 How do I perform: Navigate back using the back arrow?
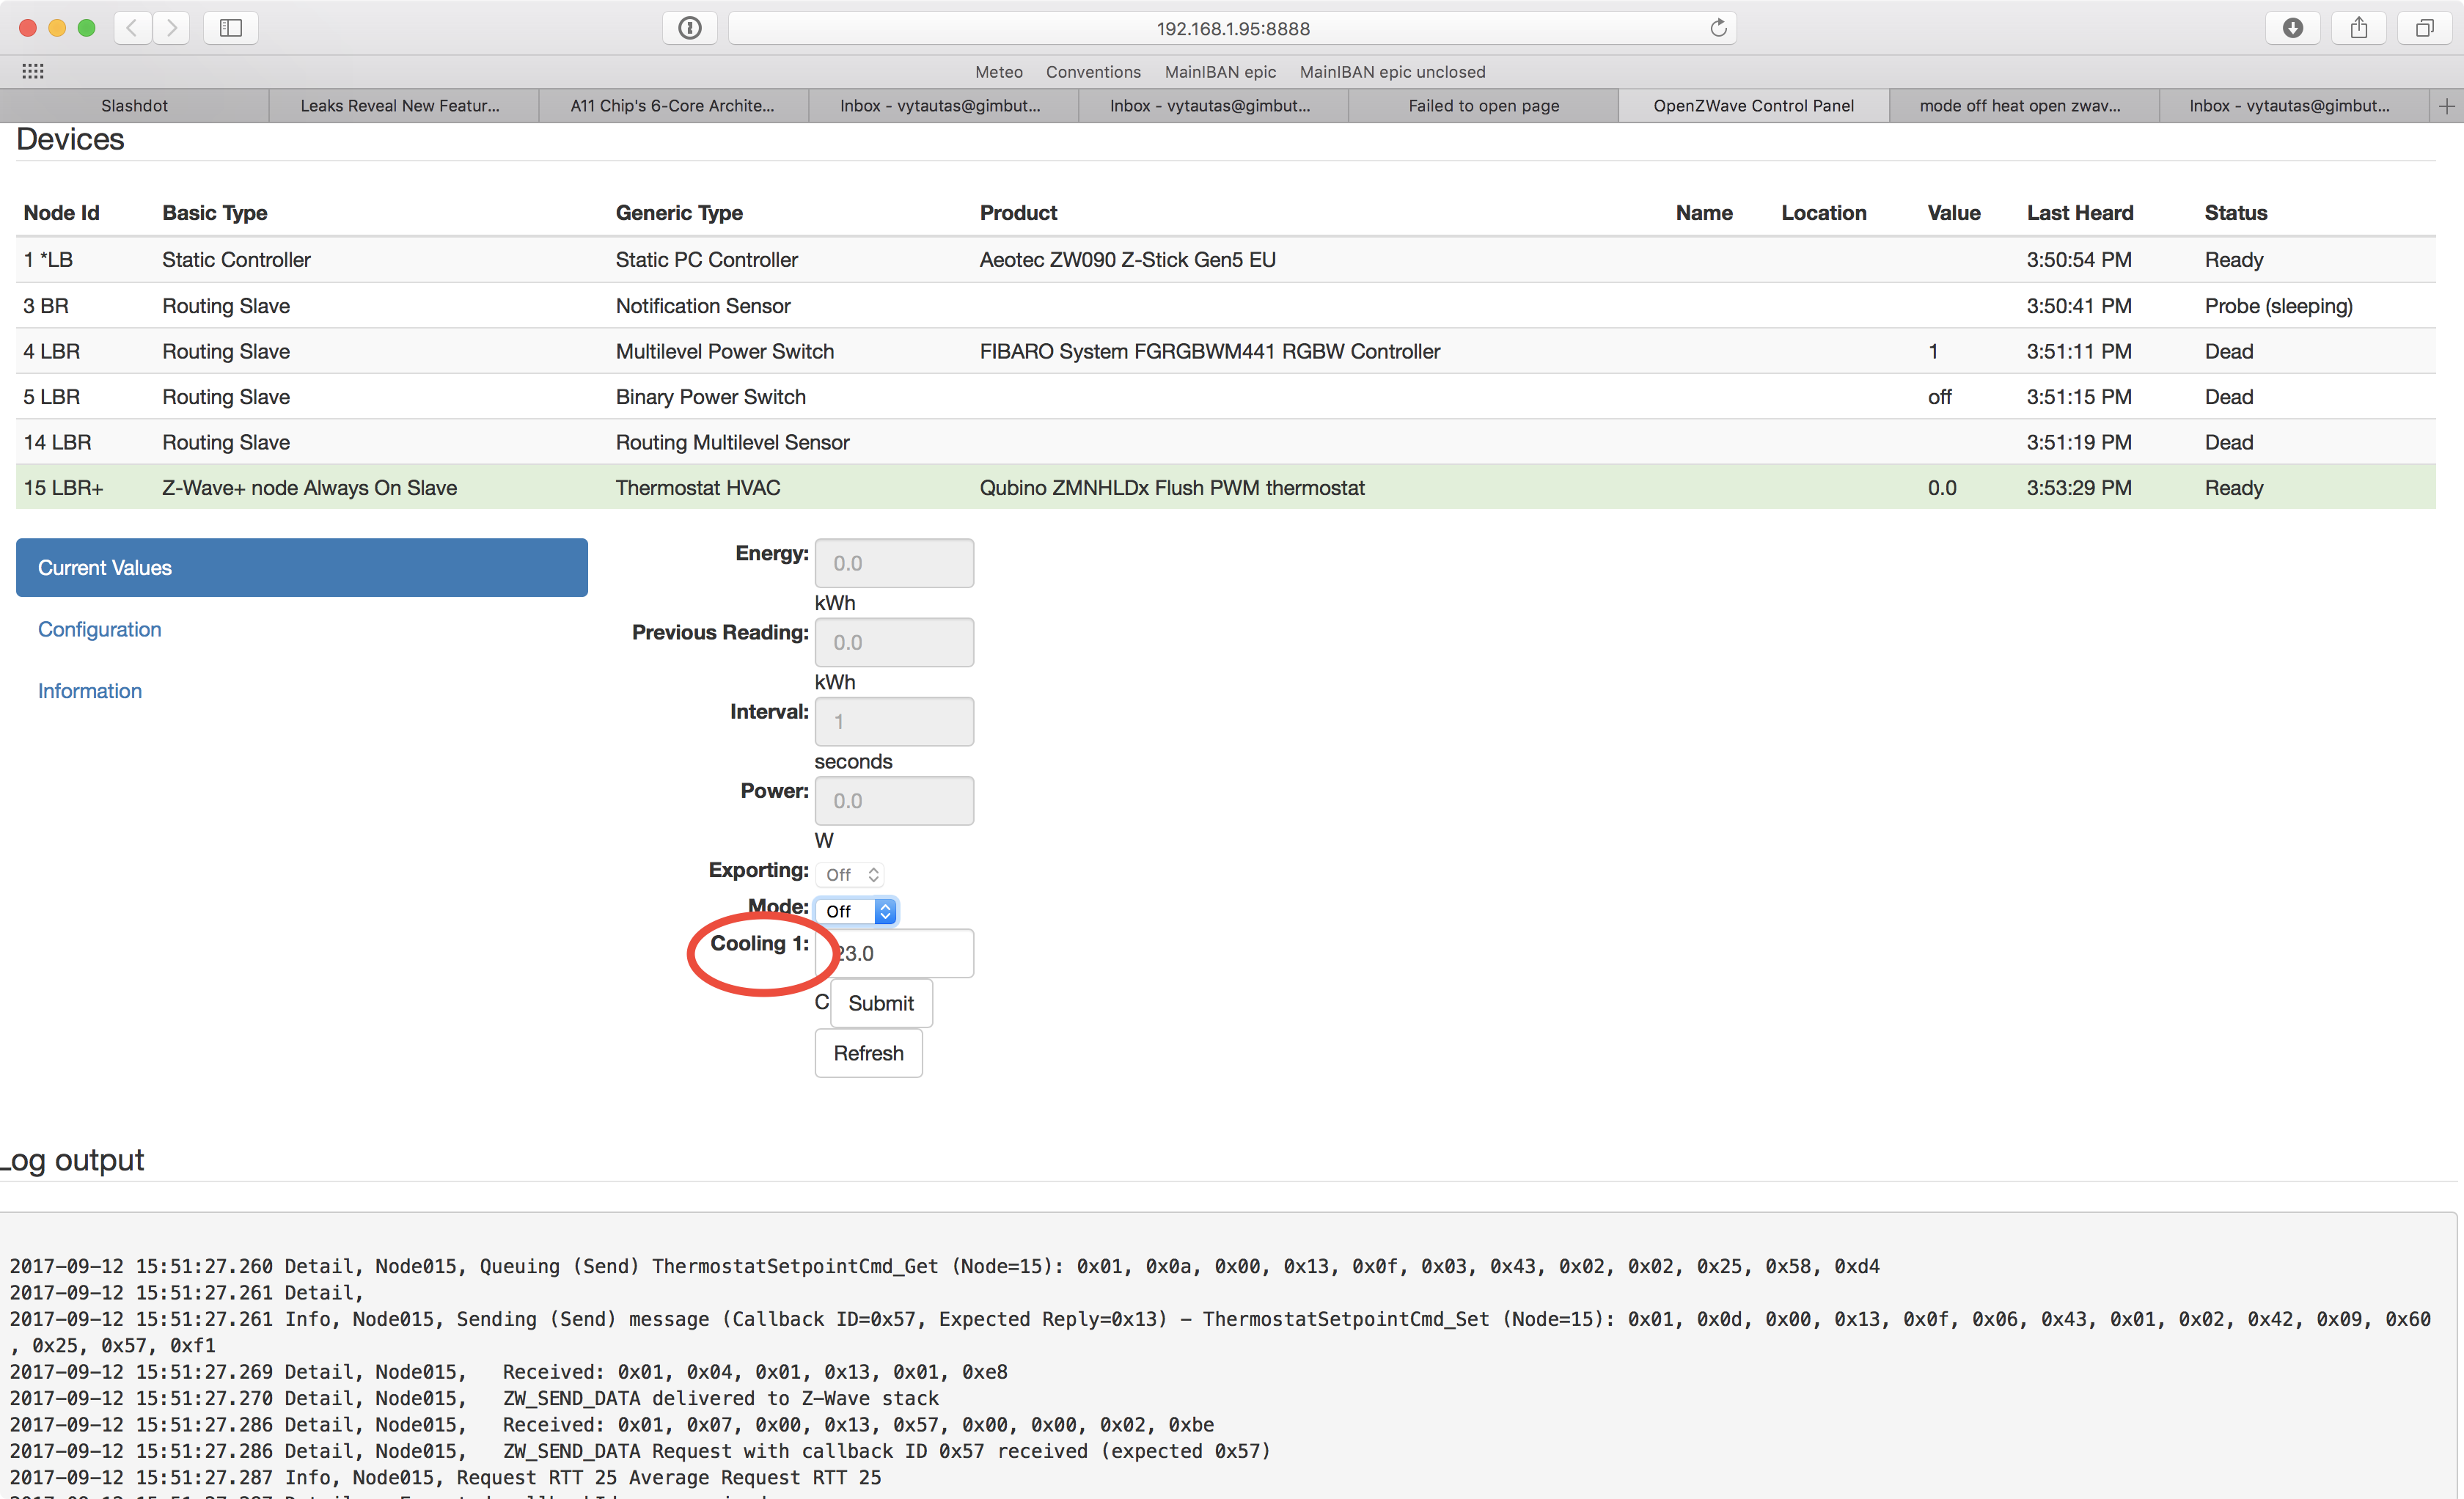131,28
